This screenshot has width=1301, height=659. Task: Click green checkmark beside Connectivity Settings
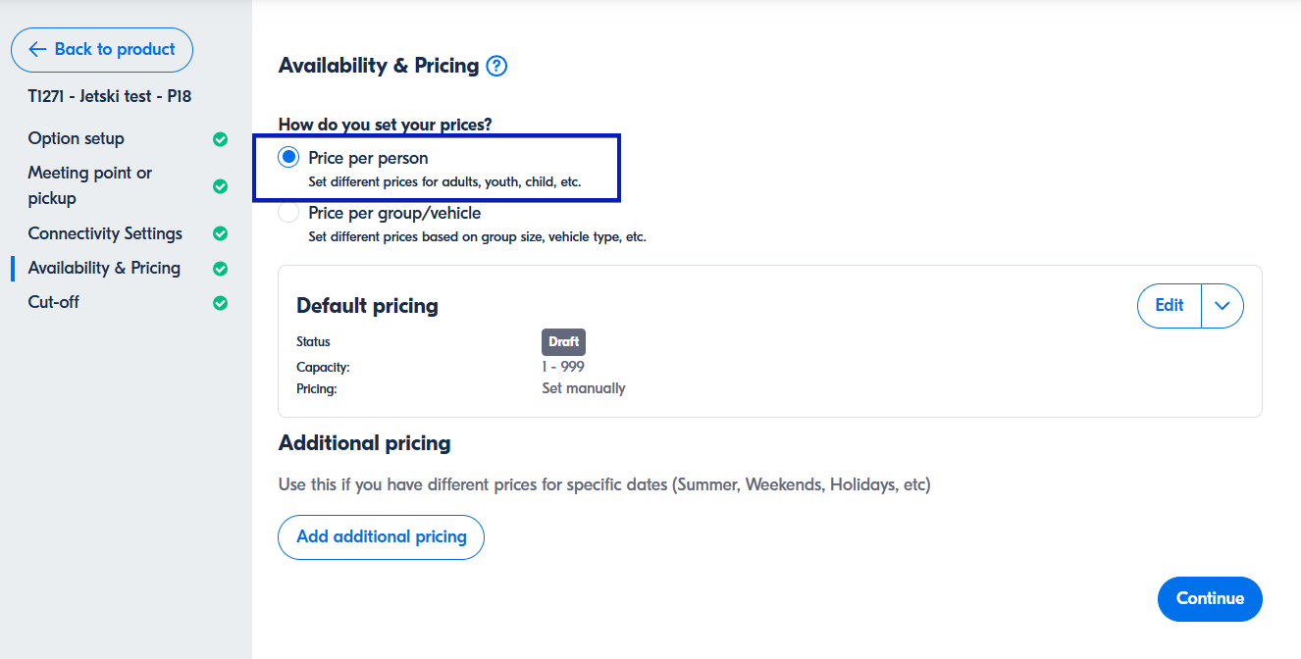(221, 233)
